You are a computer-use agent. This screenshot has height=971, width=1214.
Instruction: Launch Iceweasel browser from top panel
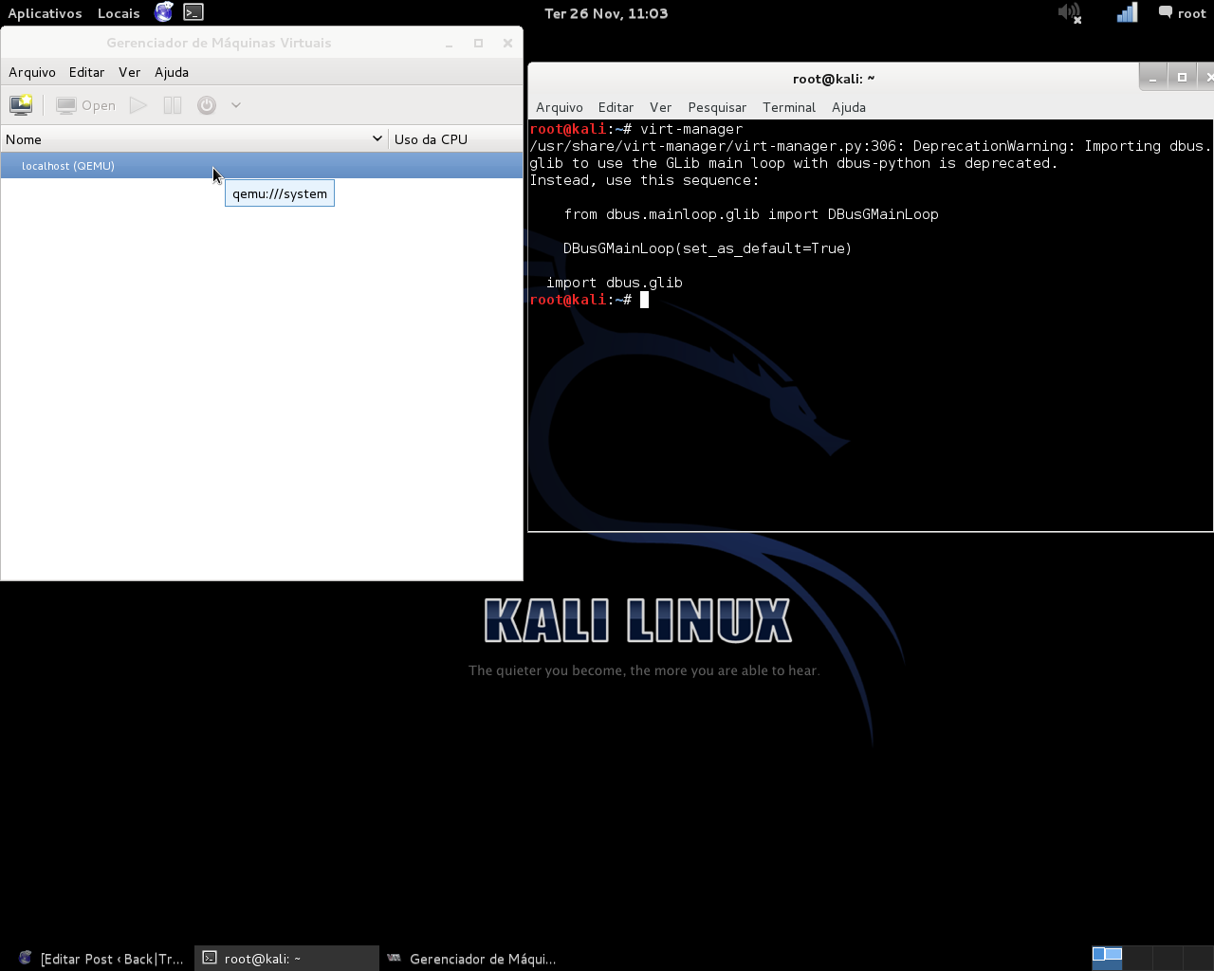click(x=164, y=12)
